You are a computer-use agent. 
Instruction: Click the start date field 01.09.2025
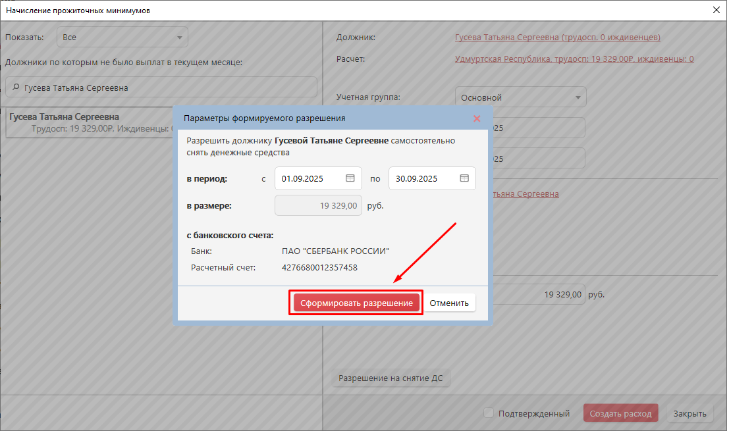308,178
